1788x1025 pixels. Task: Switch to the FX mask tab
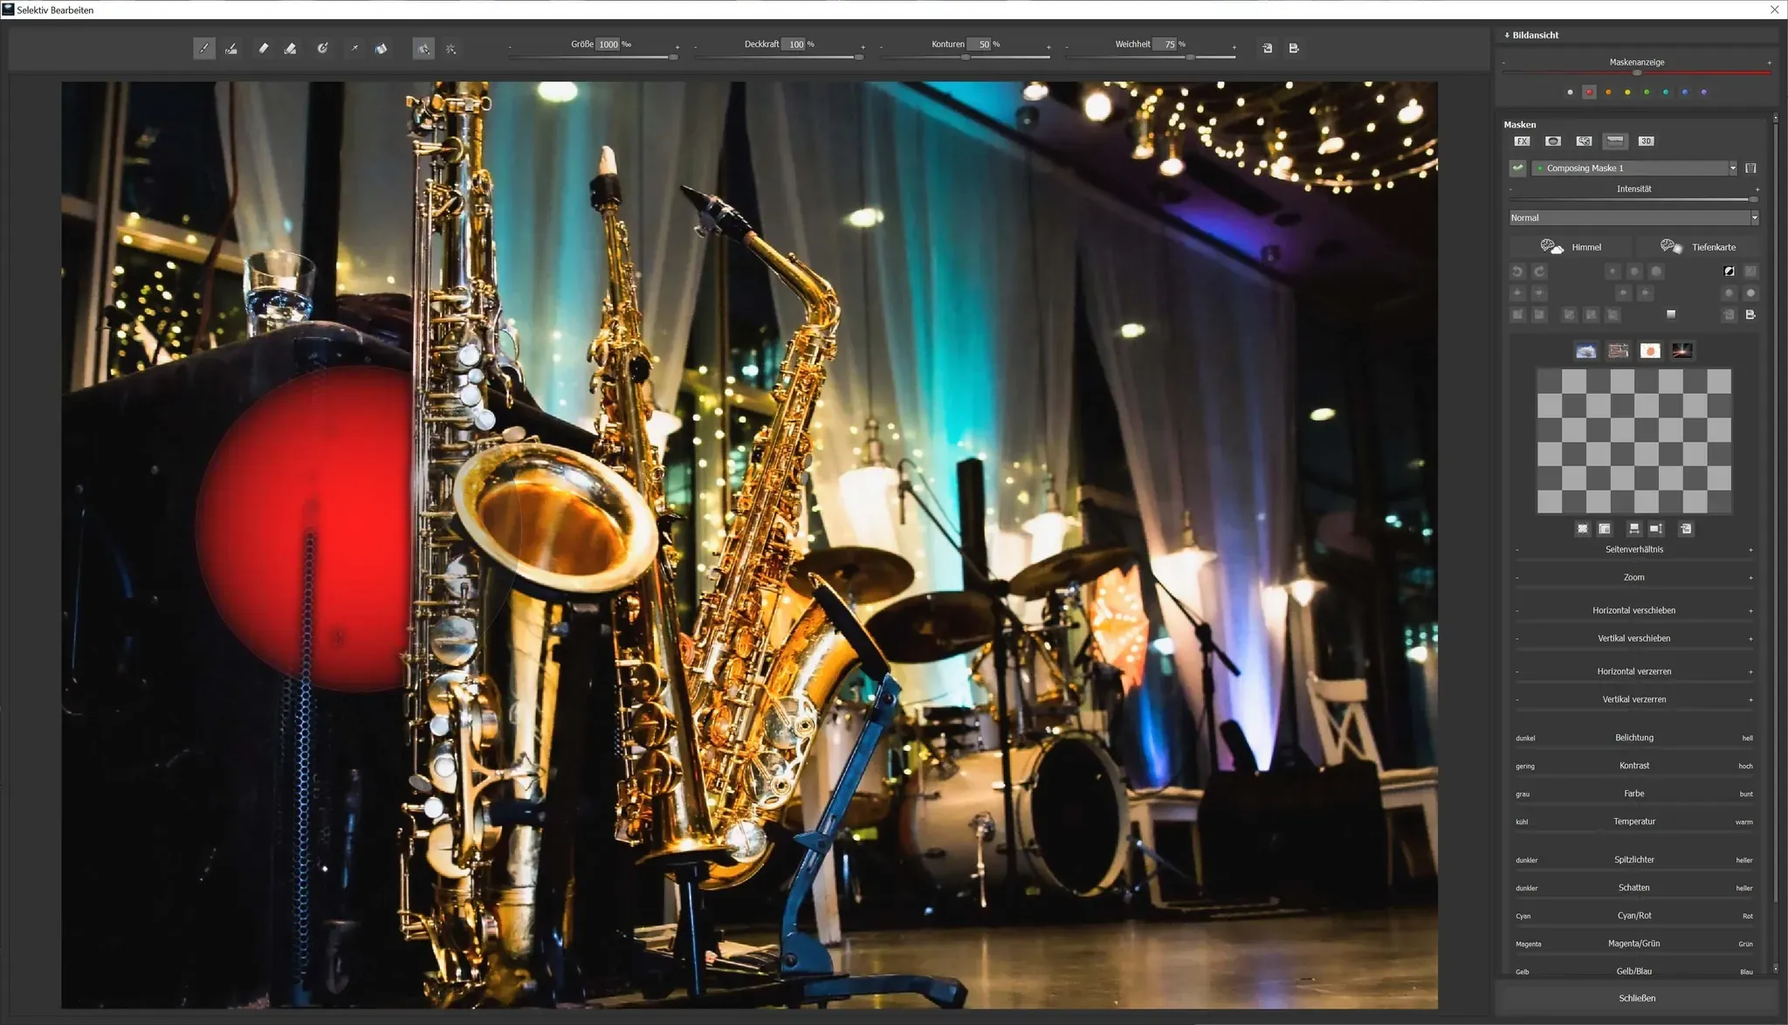[x=1523, y=141]
